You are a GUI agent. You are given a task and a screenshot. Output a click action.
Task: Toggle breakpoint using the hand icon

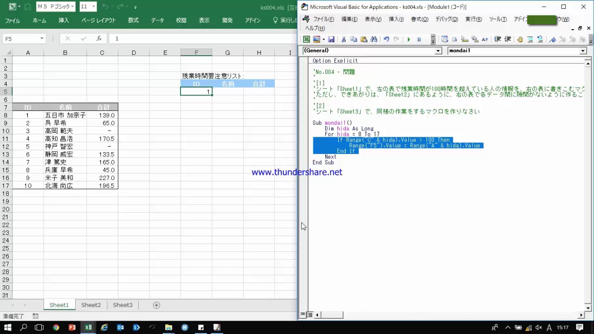coord(520,39)
